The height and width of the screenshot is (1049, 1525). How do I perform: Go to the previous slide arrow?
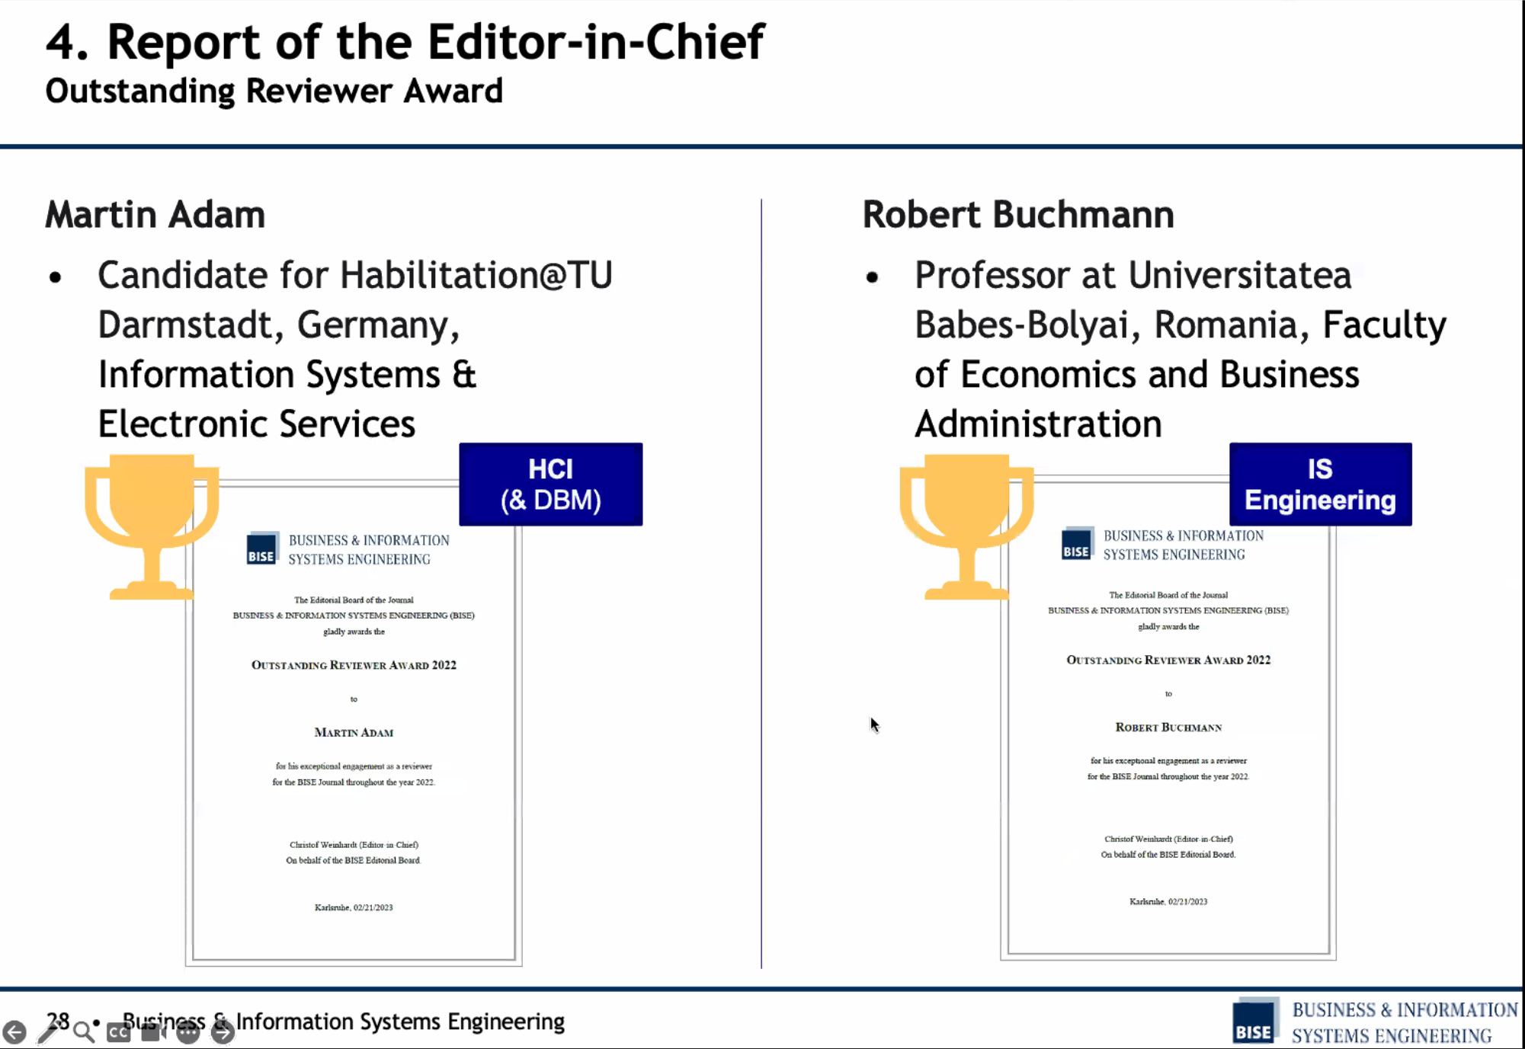click(14, 1032)
